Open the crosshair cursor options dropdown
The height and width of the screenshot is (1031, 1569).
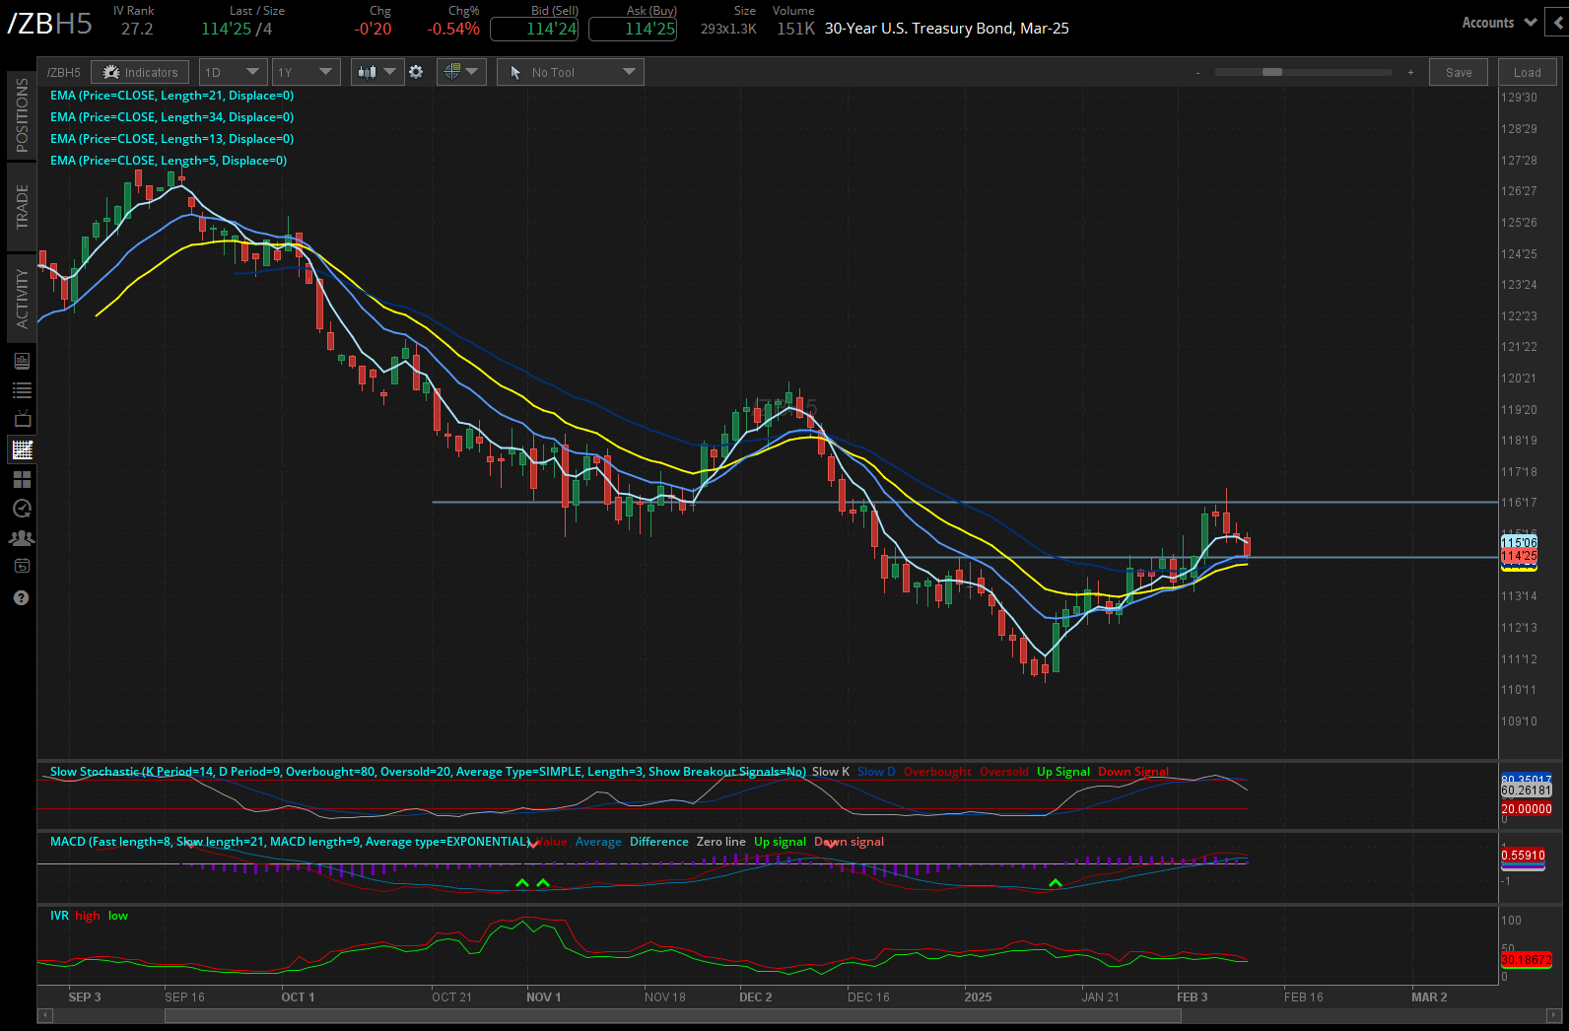coord(460,72)
